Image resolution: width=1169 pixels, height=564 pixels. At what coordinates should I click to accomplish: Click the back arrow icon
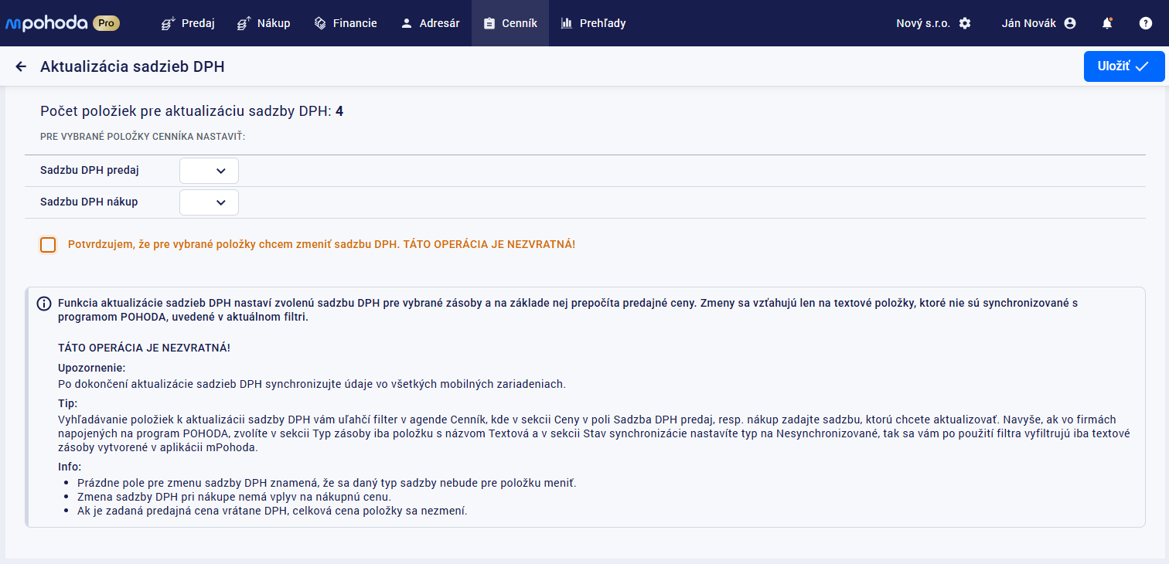point(21,67)
